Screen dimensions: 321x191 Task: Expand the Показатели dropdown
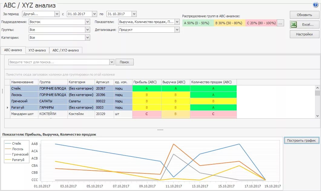click(x=177, y=22)
